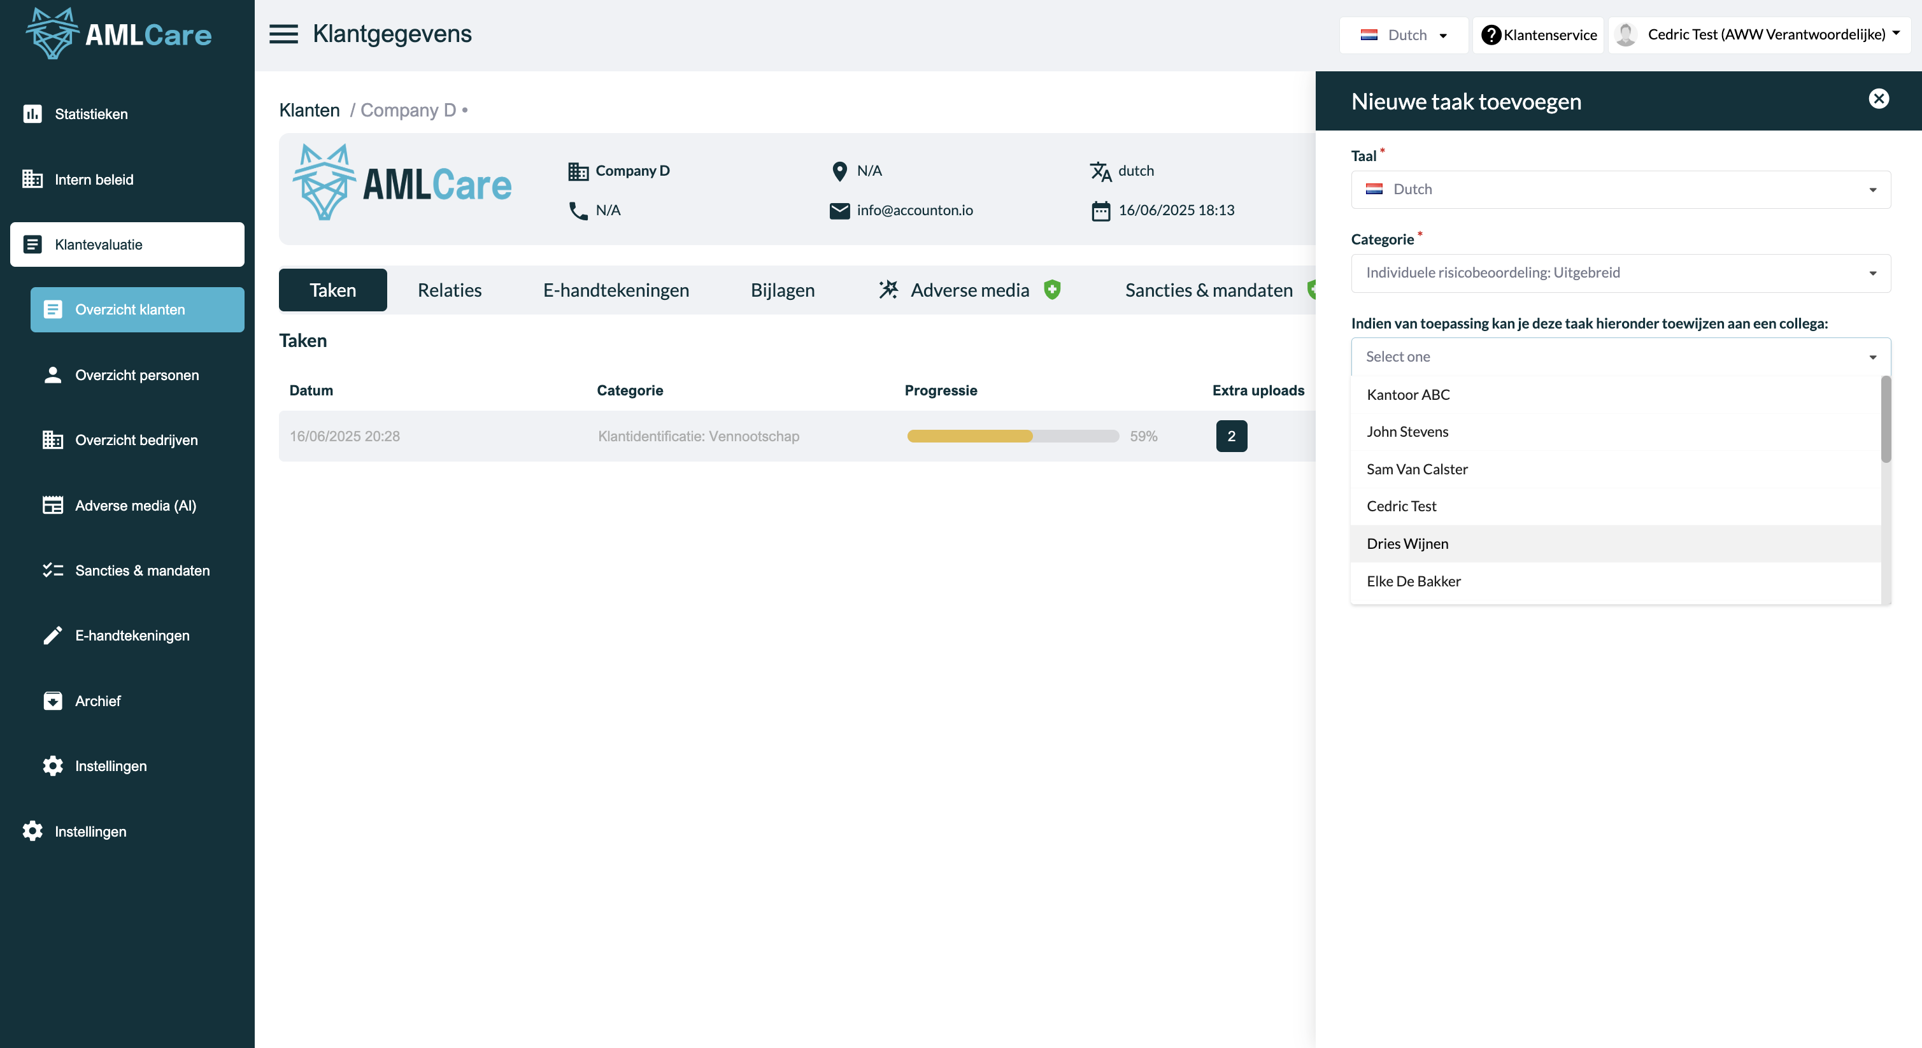Pick Dries Wijnen from the dropdown

point(1615,544)
